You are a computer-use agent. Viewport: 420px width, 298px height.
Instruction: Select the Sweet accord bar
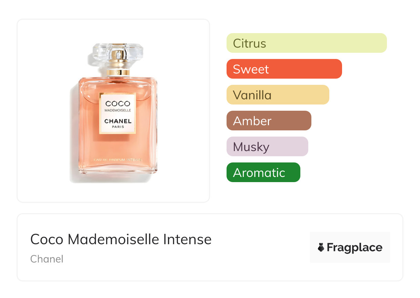pyautogui.click(x=284, y=69)
